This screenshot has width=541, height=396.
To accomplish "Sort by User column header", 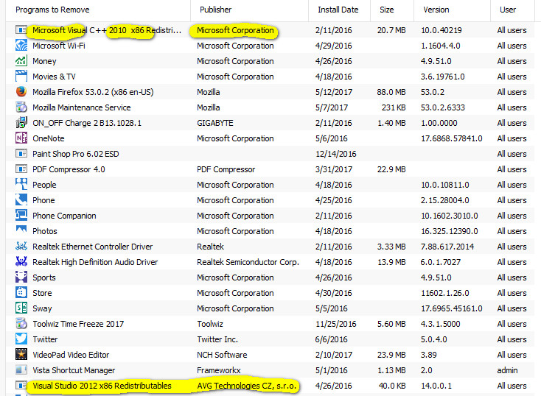I will coord(508,10).
